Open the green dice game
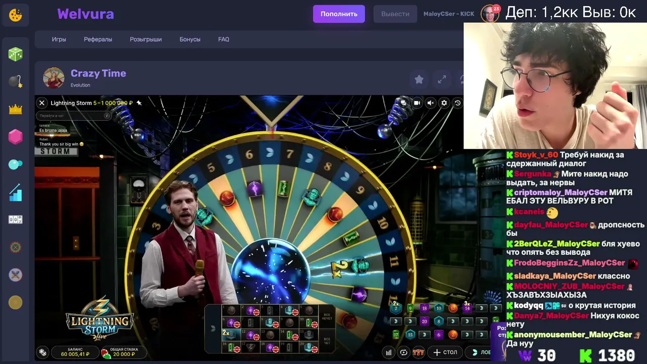The image size is (647, 364). click(x=15, y=54)
